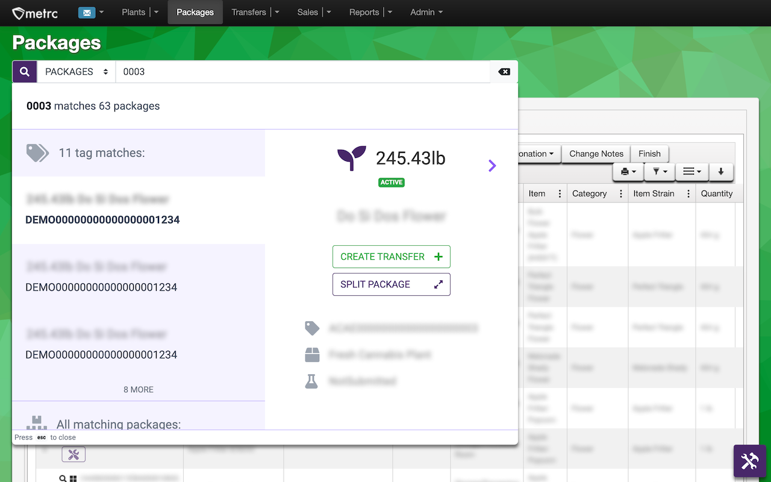Open the column layout lines dropdown
The height and width of the screenshot is (482, 771).
692,172
